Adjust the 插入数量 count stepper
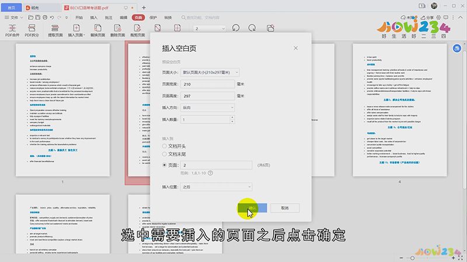 coord(232,119)
